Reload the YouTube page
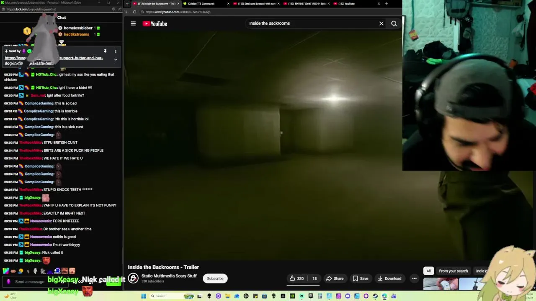 tap(134, 12)
